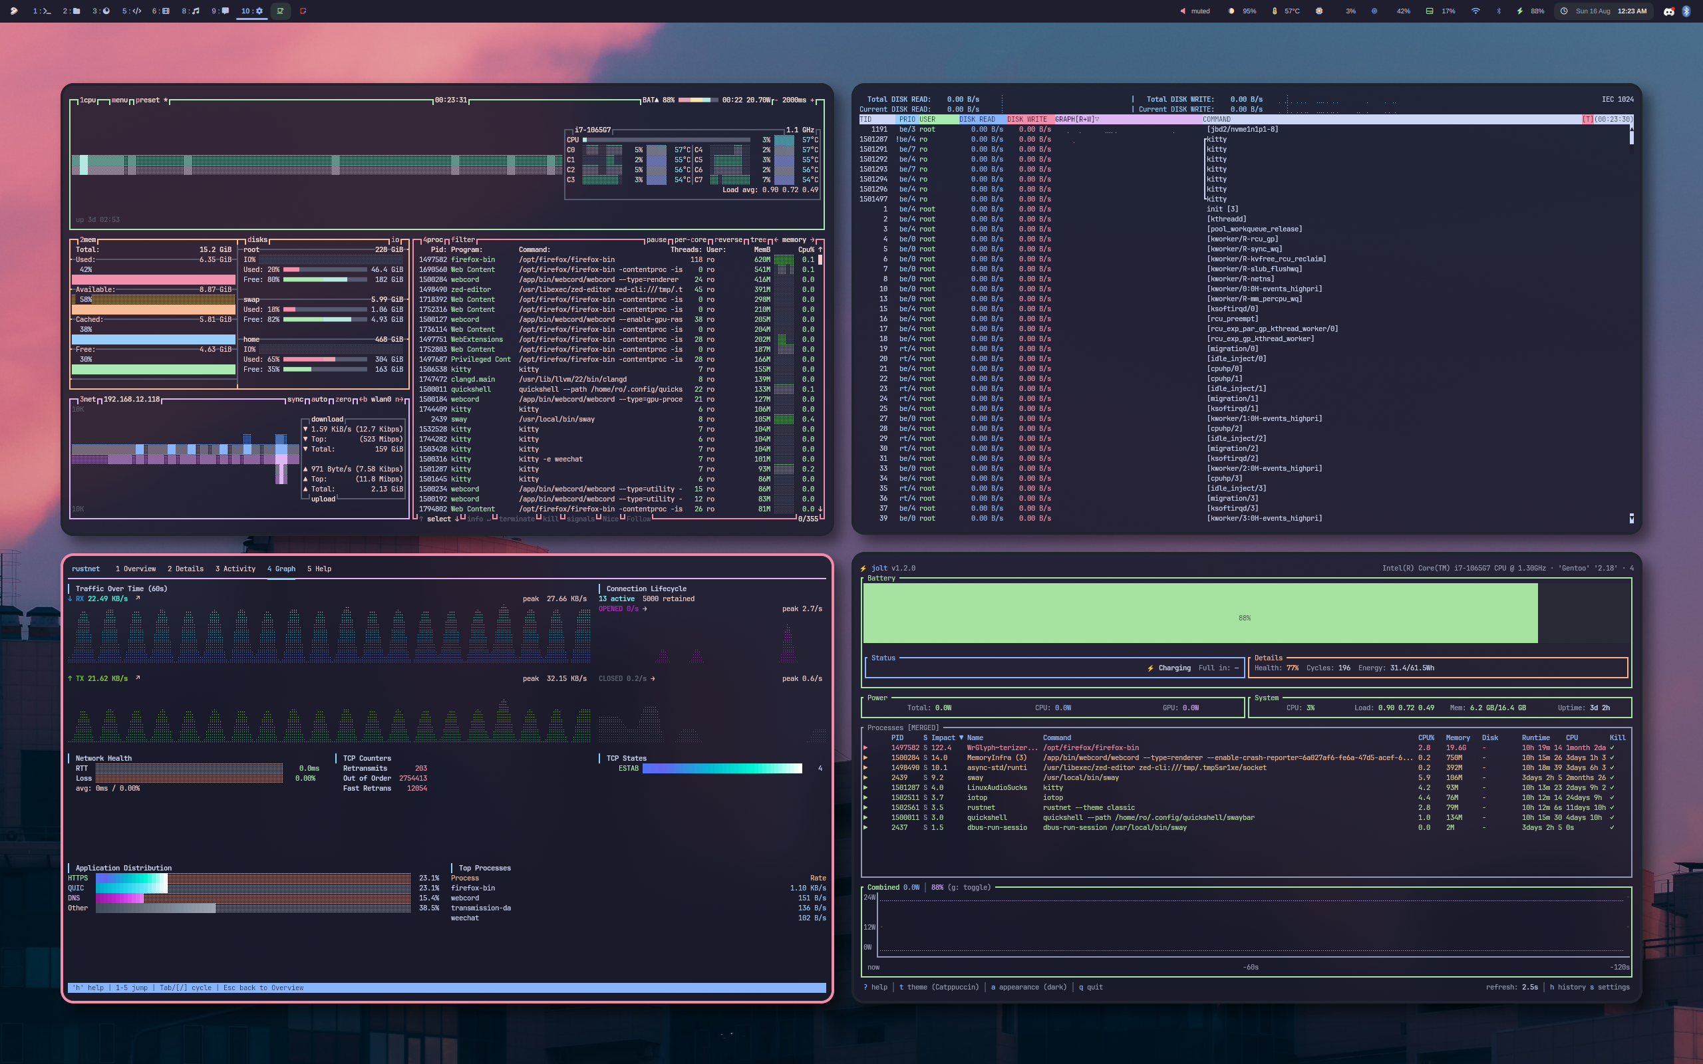Click history in jolt footer

pos(1568,988)
